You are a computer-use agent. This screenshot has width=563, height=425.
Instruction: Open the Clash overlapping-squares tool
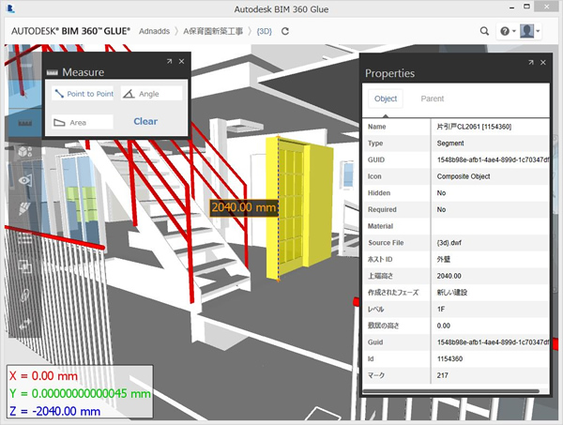(x=24, y=266)
